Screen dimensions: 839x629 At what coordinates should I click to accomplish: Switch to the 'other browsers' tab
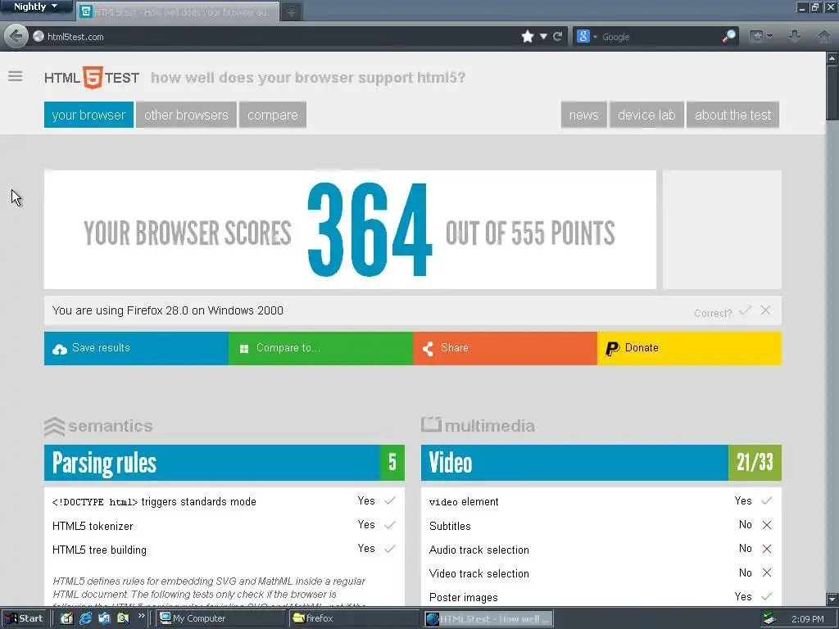tap(186, 115)
